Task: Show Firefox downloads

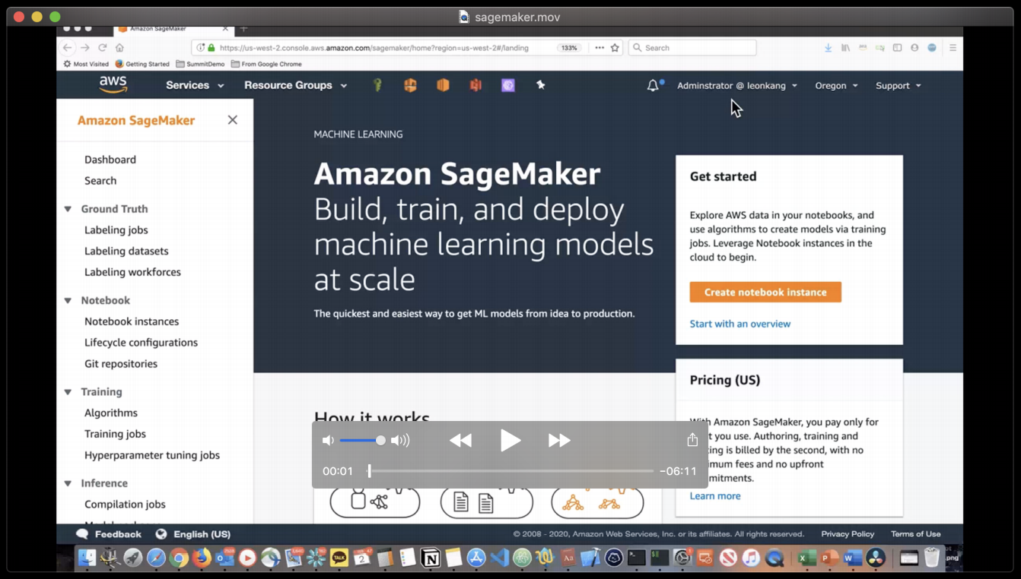Action: (828, 47)
